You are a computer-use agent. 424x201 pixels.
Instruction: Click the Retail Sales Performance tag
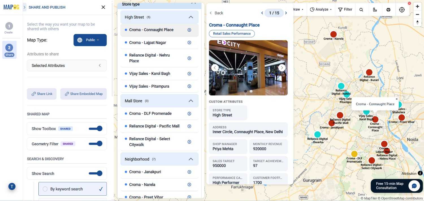(x=232, y=34)
